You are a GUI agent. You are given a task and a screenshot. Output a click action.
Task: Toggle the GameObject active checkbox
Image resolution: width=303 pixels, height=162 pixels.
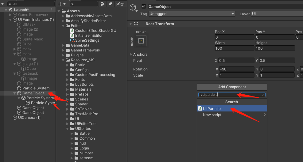pyautogui.click(x=144, y=7)
